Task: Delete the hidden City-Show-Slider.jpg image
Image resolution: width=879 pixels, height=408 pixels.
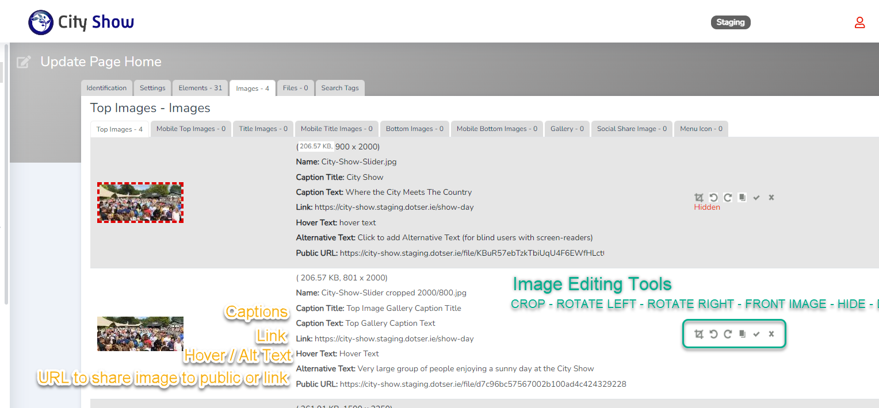Action: click(x=771, y=198)
